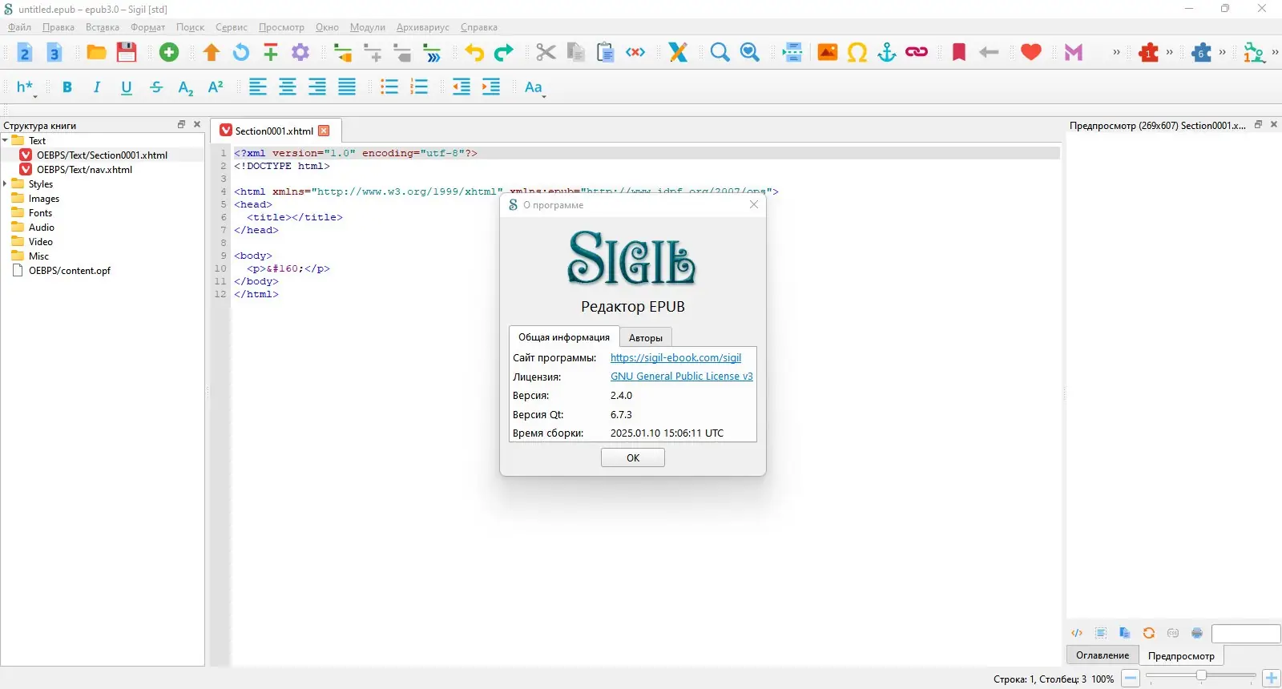Image resolution: width=1282 pixels, height=689 pixels.
Task: Open the Модули menu
Action: [x=368, y=27]
